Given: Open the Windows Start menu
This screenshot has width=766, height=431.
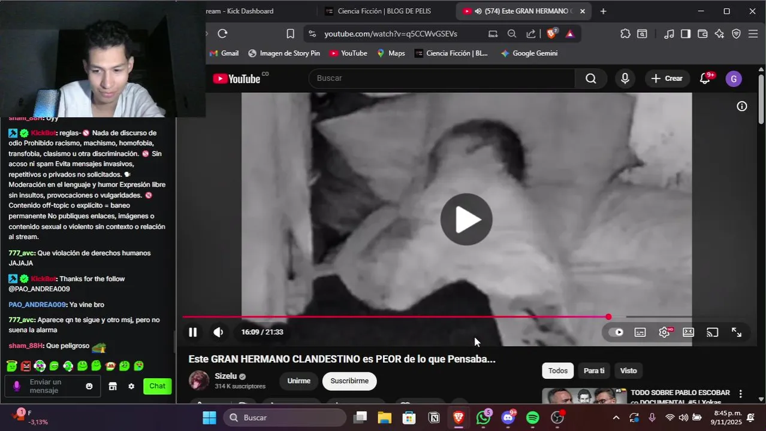Looking at the screenshot, I should [209, 417].
